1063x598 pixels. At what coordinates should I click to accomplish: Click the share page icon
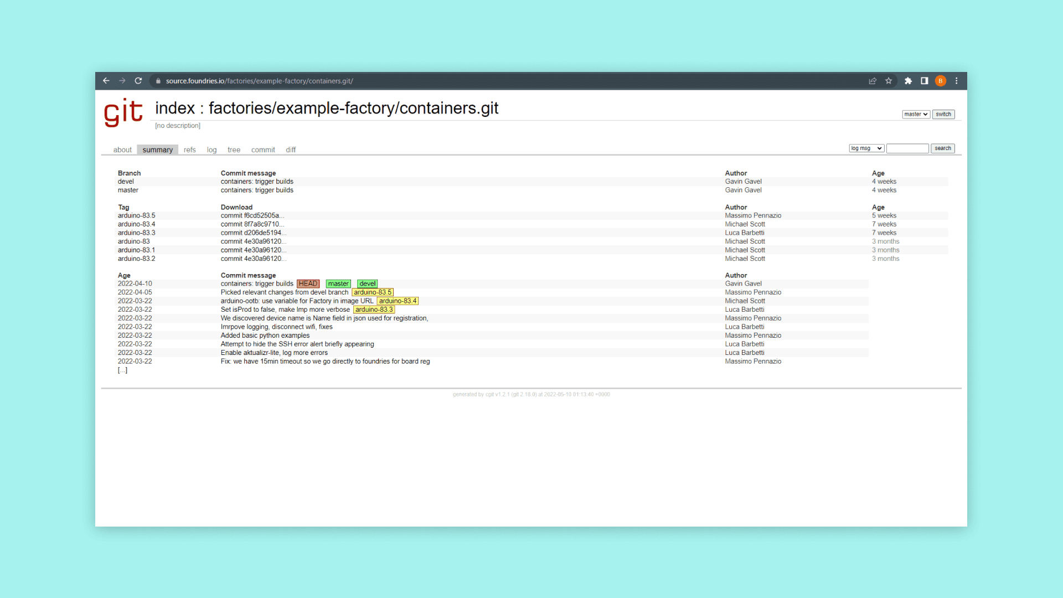[873, 81]
